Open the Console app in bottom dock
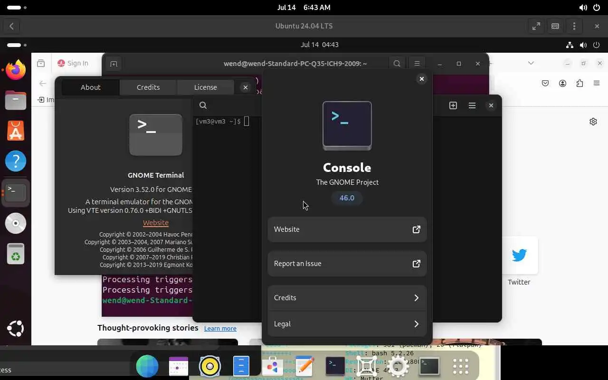 pyautogui.click(x=335, y=366)
